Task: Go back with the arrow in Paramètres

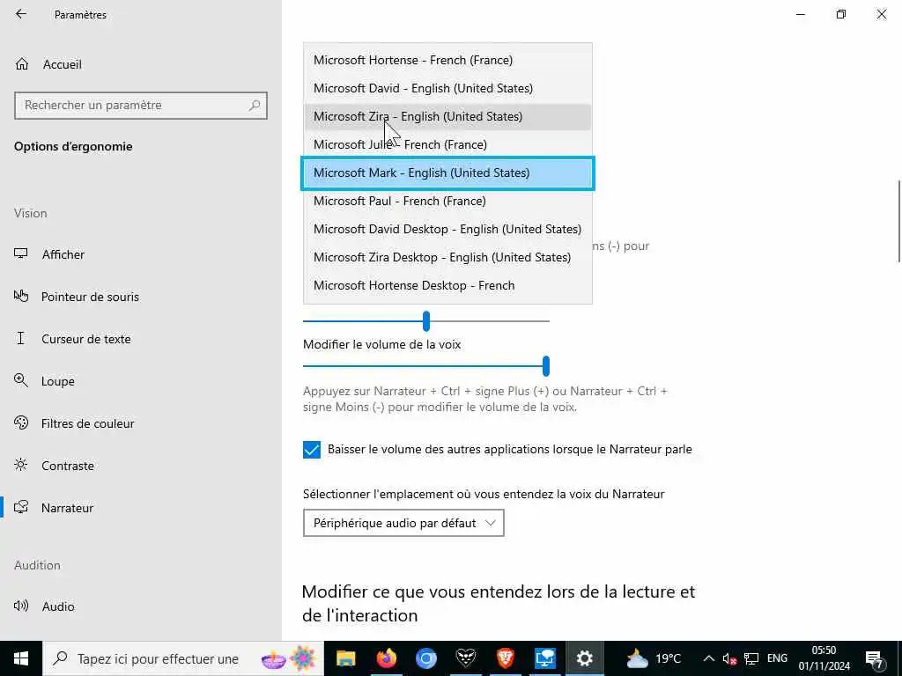Action: (21, 14)
